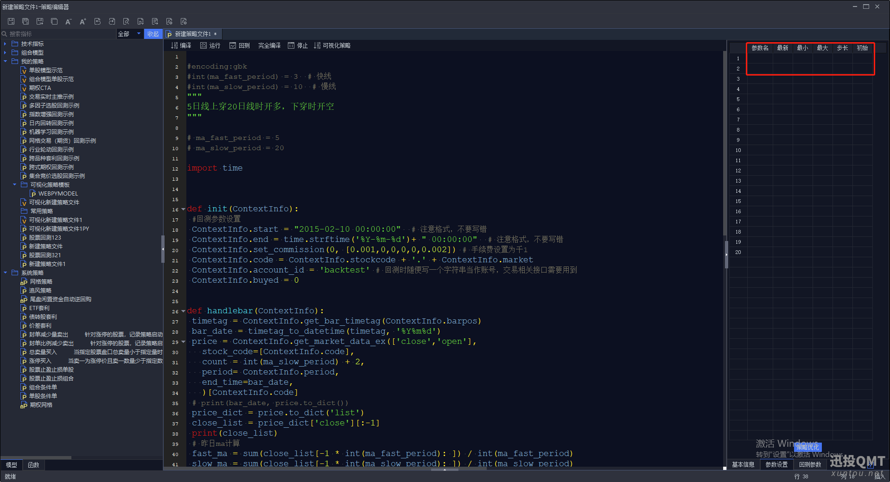This screenshot has width=890, height=482.
Task: Click the editor vertical scrollbar
Action: (725, 144)
